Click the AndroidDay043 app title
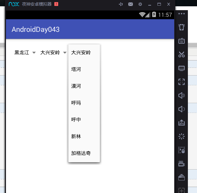Screen dimensions: 197x193 tap(35, 30)
